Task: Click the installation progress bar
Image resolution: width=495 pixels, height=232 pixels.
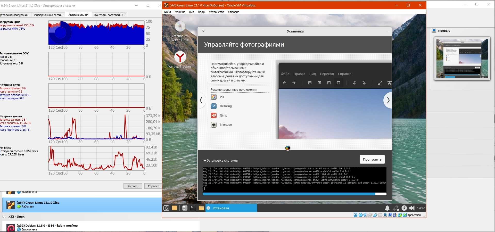Action: coord(294,194)
